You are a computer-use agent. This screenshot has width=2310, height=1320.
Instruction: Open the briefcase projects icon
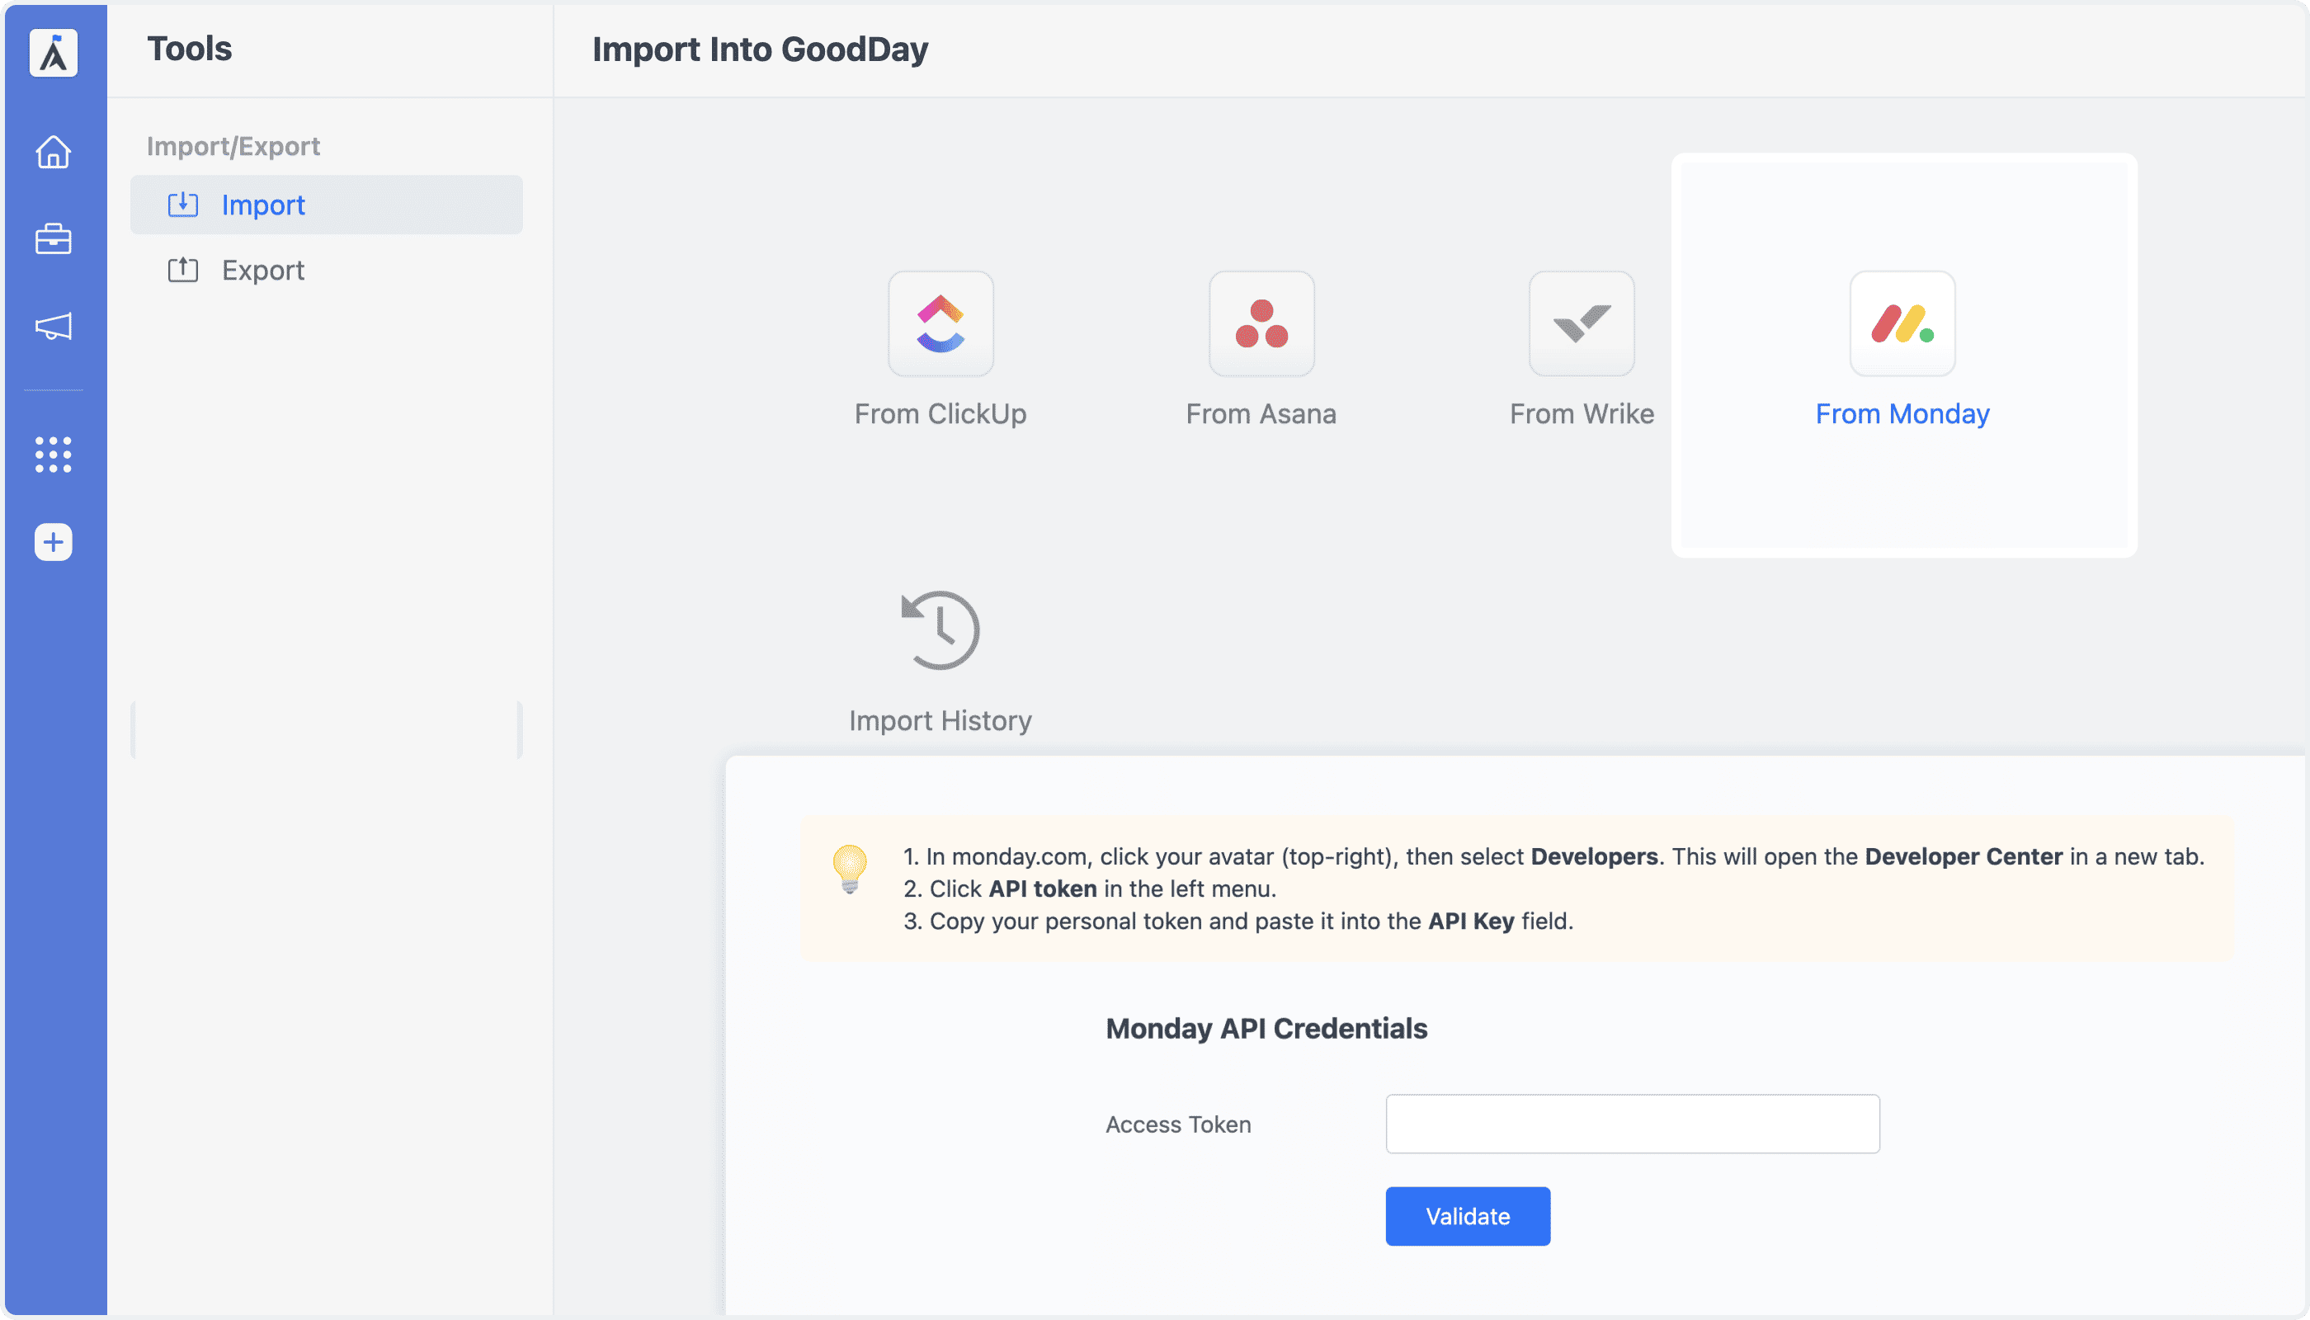tap(54, 238)
